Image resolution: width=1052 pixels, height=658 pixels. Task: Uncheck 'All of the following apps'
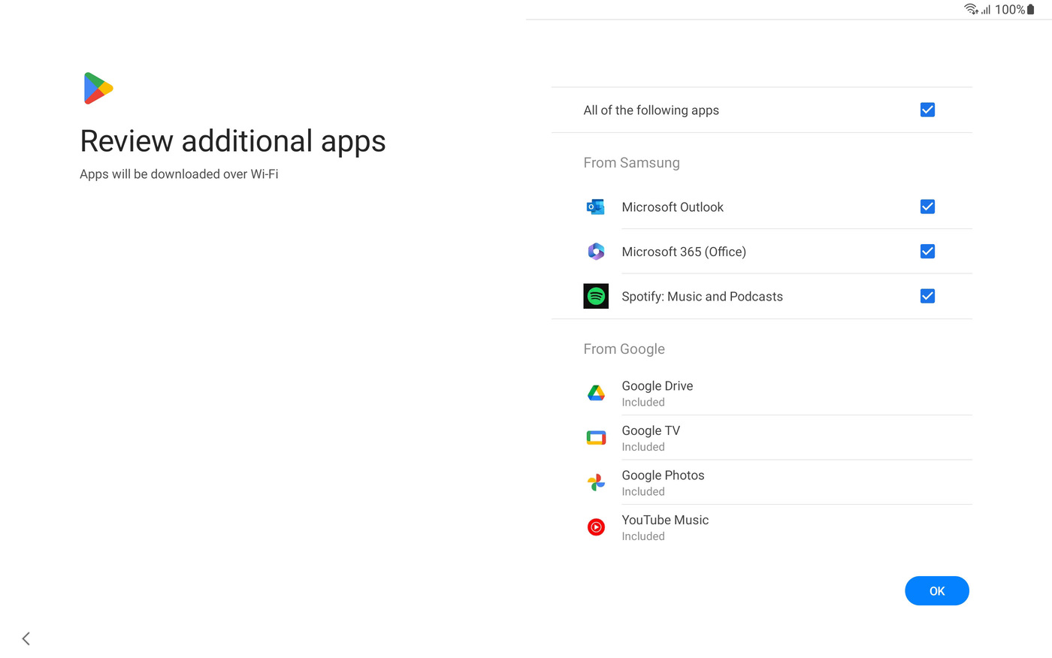[927, 110]
